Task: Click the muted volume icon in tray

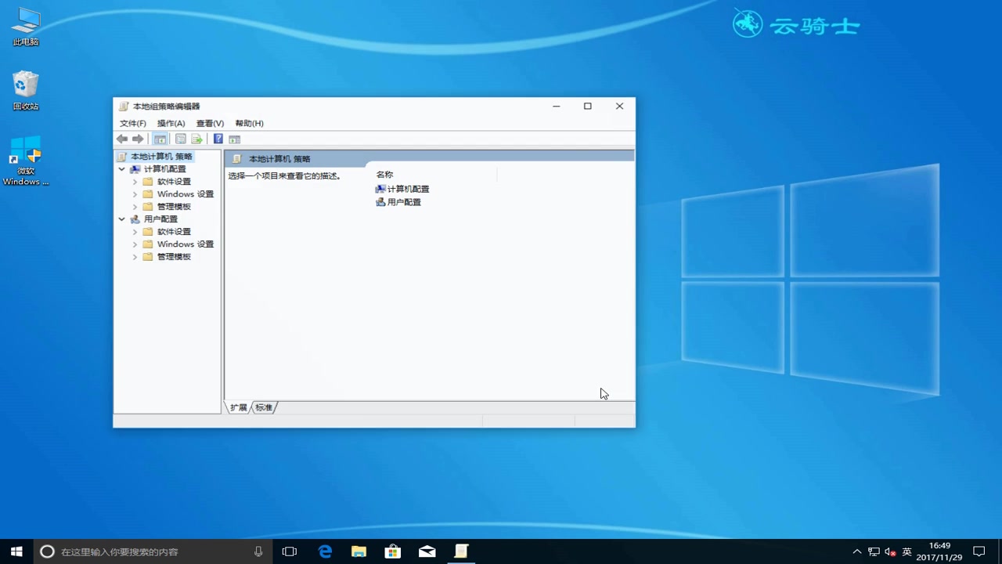Action: pos(890,551)
